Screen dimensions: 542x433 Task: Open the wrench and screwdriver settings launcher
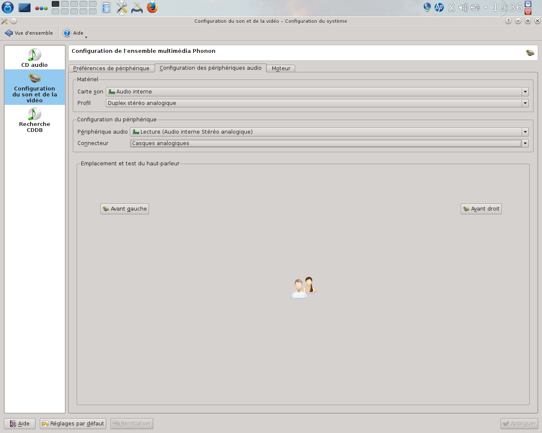click(x=122, y=8)
